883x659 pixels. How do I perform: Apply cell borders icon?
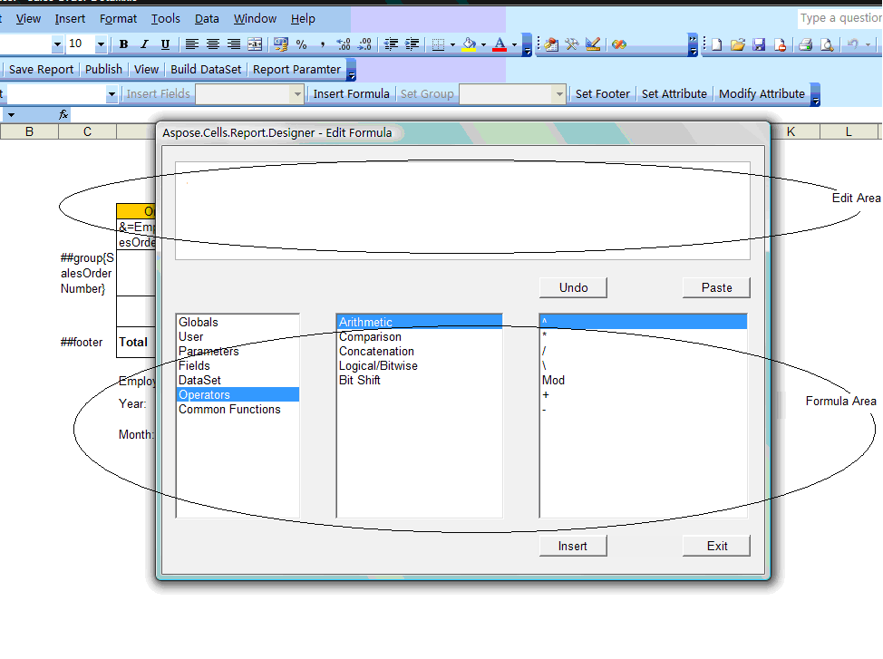tap(438, 44)
